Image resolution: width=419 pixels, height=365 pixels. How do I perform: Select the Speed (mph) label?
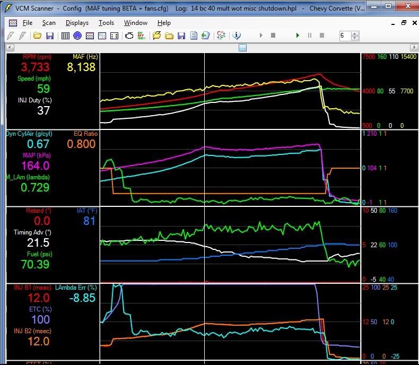(34, 79)
